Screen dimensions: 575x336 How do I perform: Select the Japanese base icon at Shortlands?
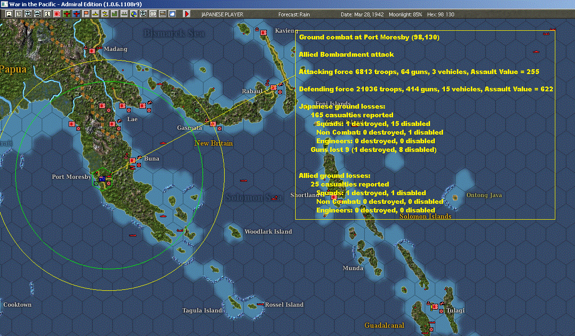pyautogui.click(x=334, y=197)
